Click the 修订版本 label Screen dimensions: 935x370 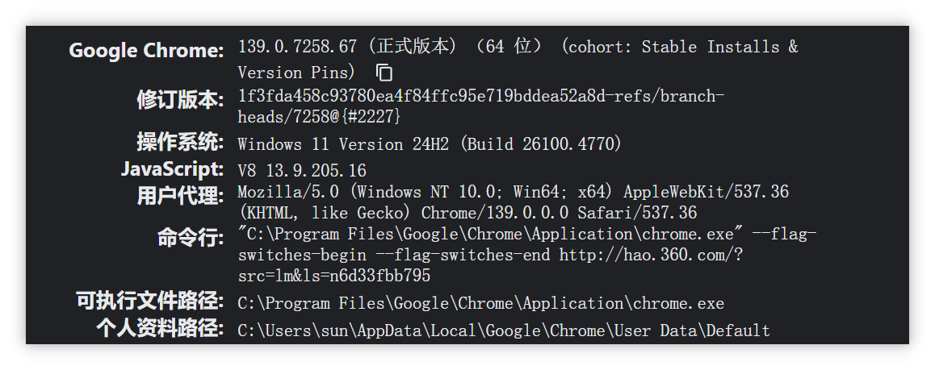pos(180,99)
